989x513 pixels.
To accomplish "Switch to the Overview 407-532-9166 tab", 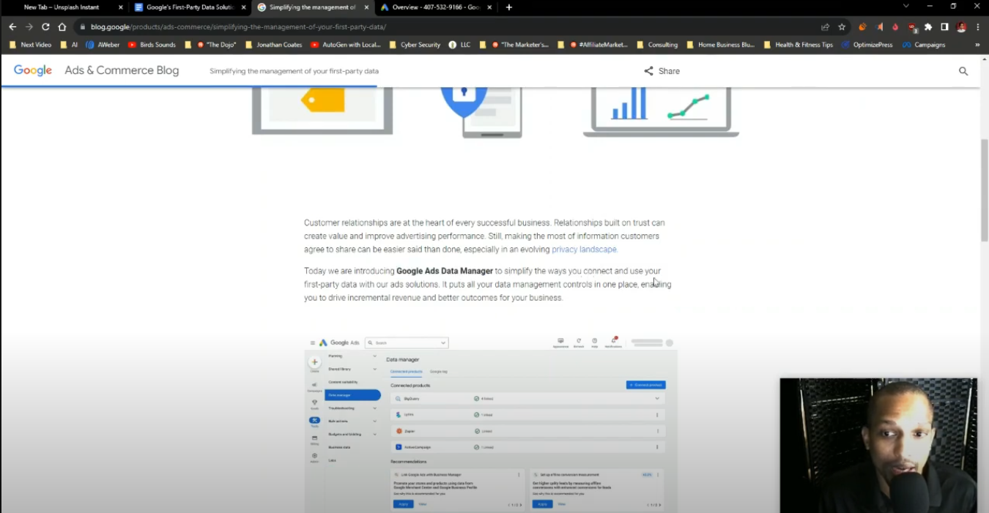I will pos(432,7).
